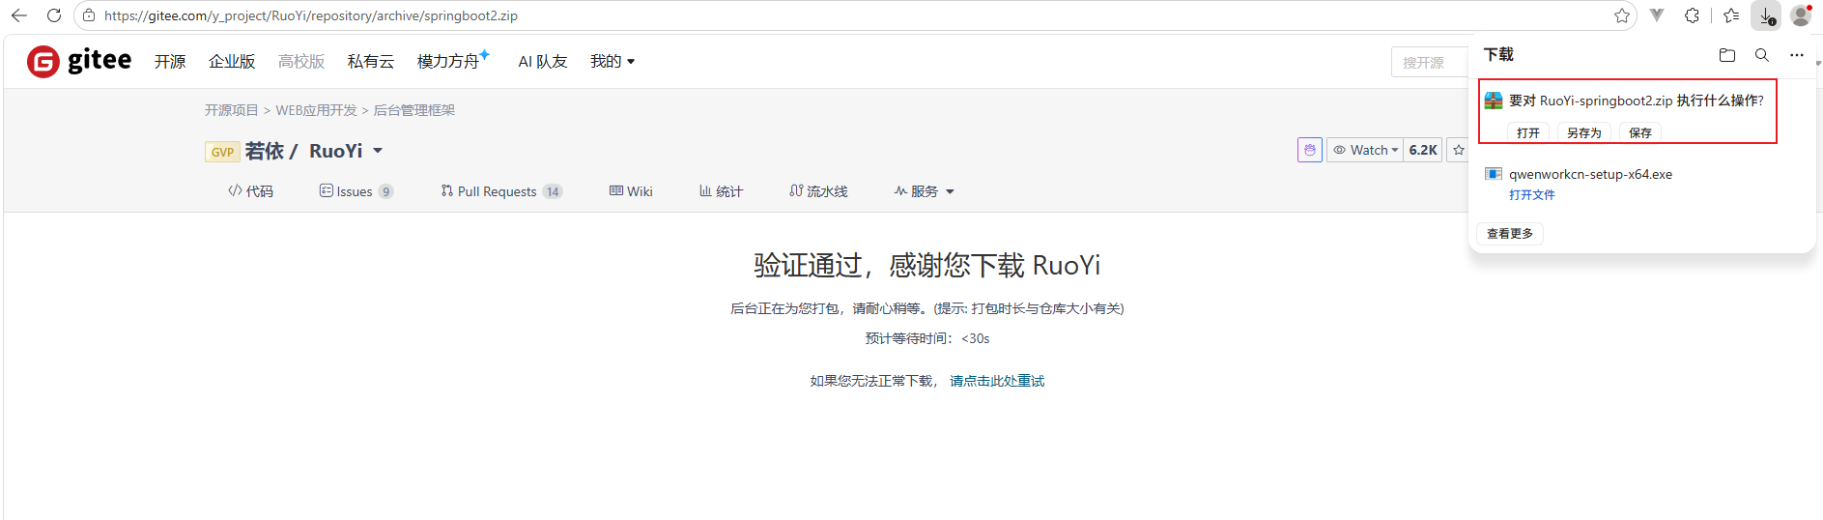1823x520 pixels.
Task: Expand the '服务' dropdown tab
Action: (925, 191)
